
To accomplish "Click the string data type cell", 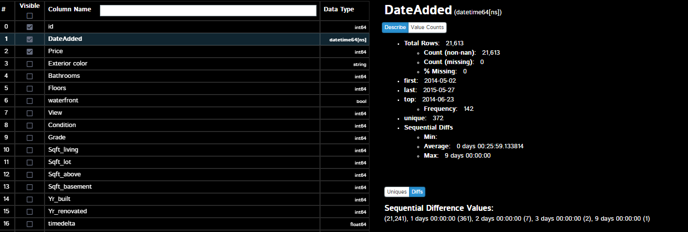I will (x=360, y=65).
